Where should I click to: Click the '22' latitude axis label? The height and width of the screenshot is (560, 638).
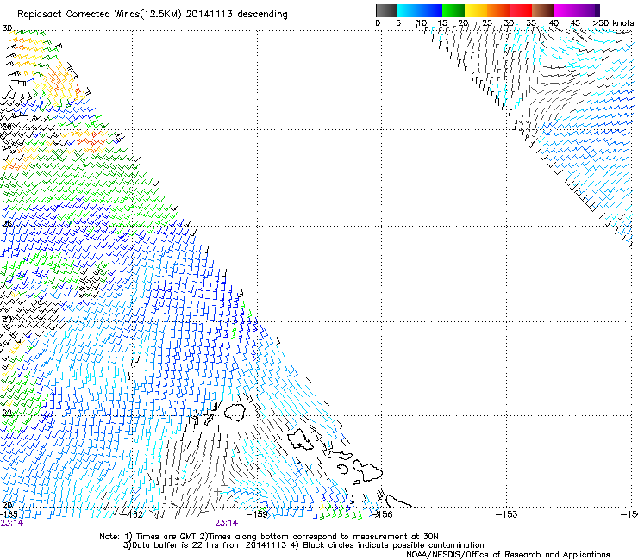point(7,414)
